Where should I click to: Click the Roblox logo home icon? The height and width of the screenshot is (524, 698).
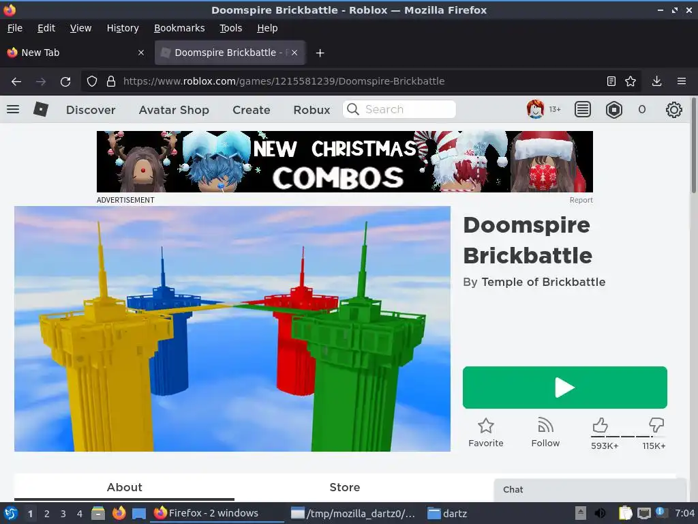tap(40, 109)
